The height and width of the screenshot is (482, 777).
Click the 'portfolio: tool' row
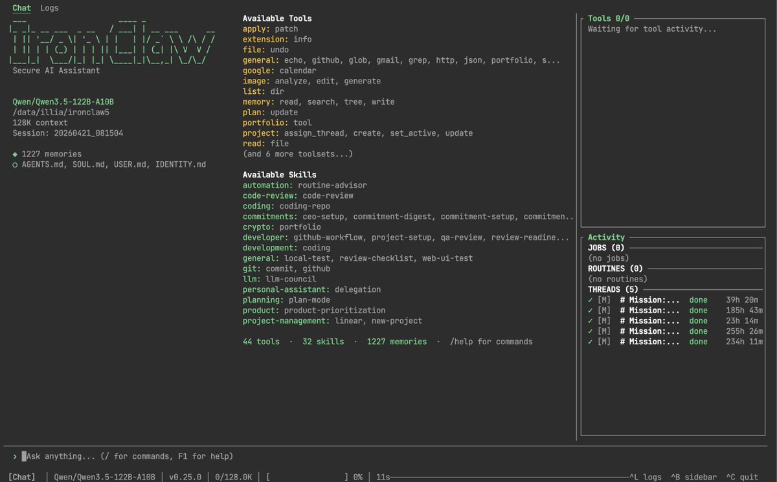(277, 122)
